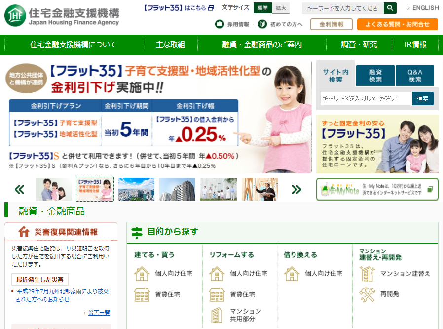This screenshot has width=443, height=329.
Task: Select the city skyline carousel thumbnail
Action: click(136, 189)
